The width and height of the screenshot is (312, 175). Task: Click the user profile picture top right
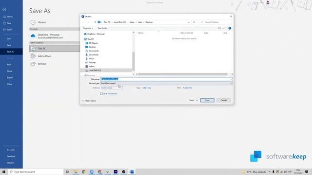click(x=268, y=2)
